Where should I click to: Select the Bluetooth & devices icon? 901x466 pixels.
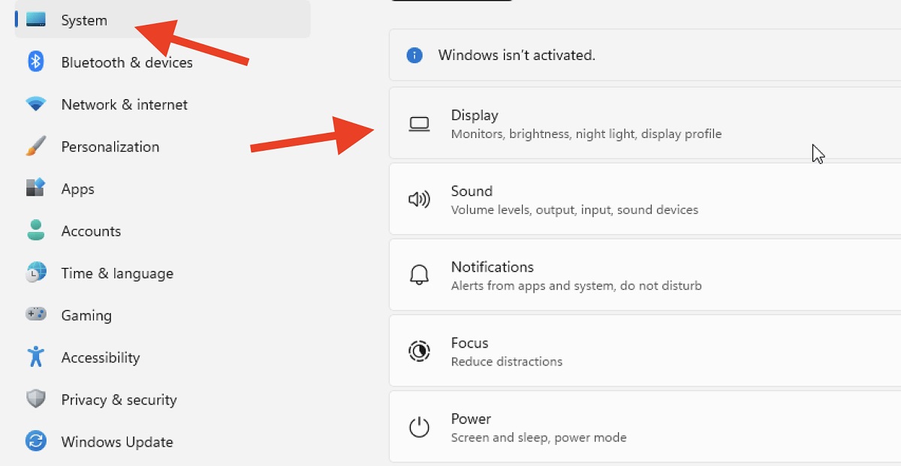(x=35, y=62)
